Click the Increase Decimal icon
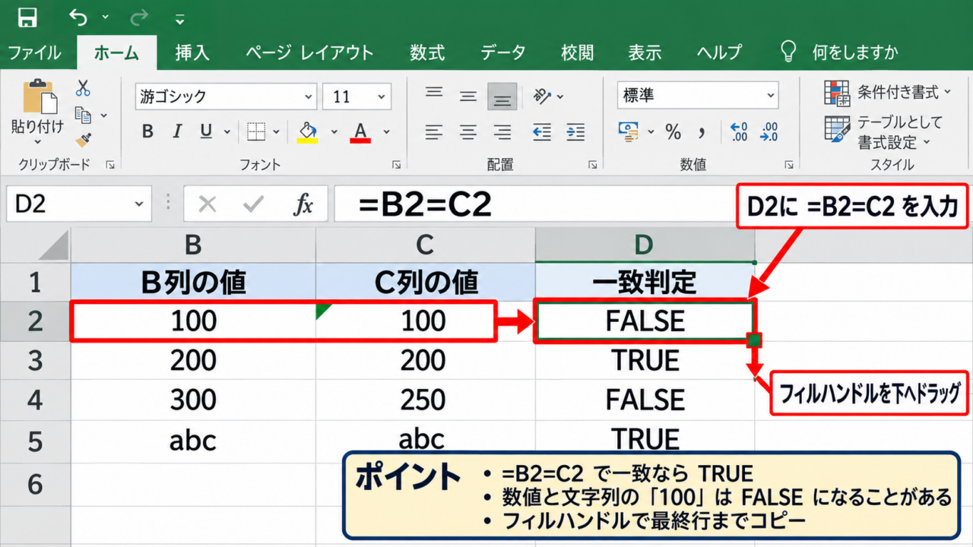Viewport: 973px width, 547px height. point(739,132)
